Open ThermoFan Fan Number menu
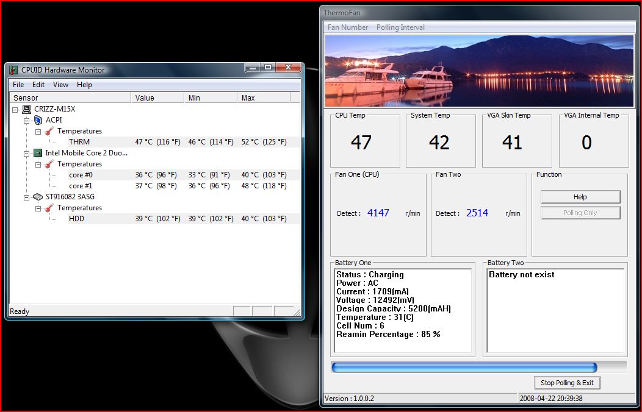 (348, 27)
